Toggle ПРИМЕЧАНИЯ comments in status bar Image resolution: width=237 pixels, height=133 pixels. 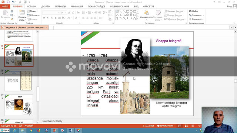pos(165,126)
